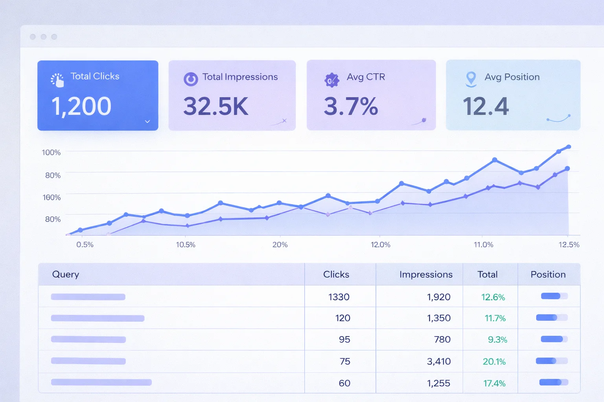Select the Total column header
This screenshot has width=604, height=402.
click(488, 274)
